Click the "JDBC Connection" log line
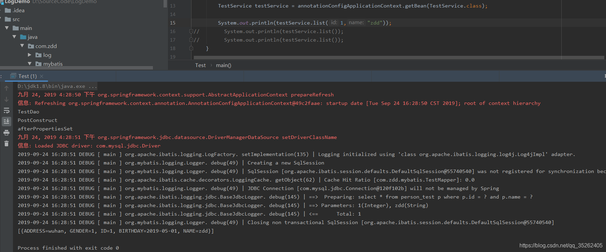Viewport: 606px width, 252px height. point(258,188)
